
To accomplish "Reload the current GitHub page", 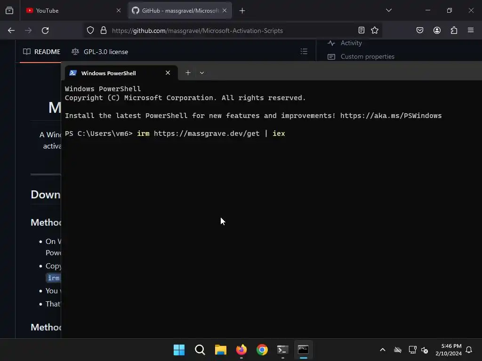I will pyautogui.click(x=45, y=31).
